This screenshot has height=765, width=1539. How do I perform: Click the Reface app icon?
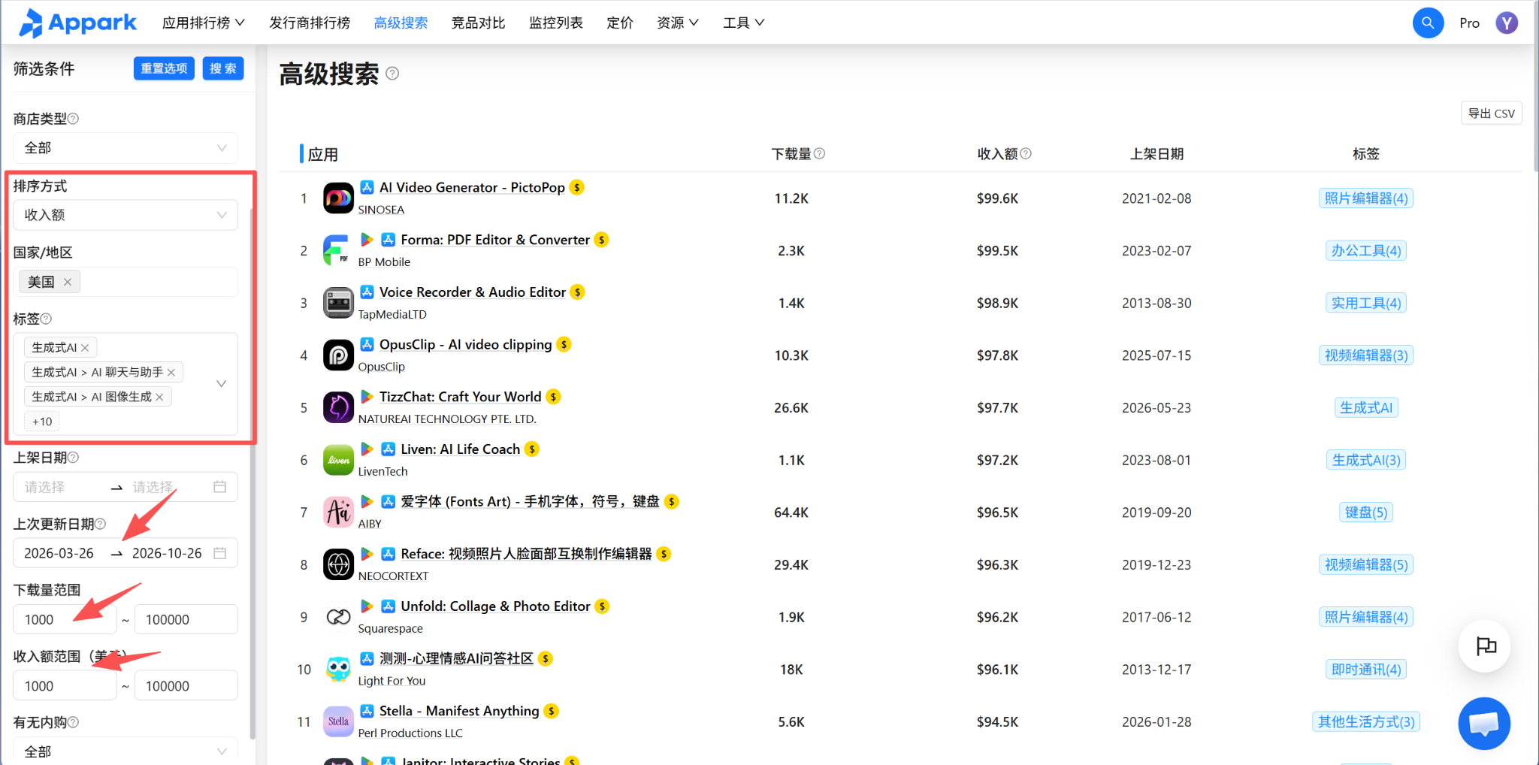(338, 564)
